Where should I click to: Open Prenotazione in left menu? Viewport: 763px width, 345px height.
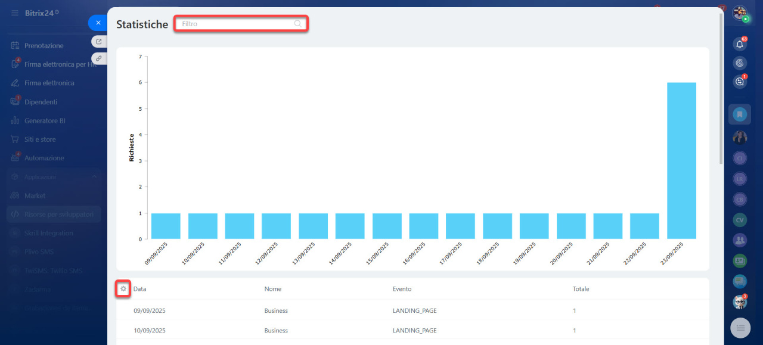[44, 46]
